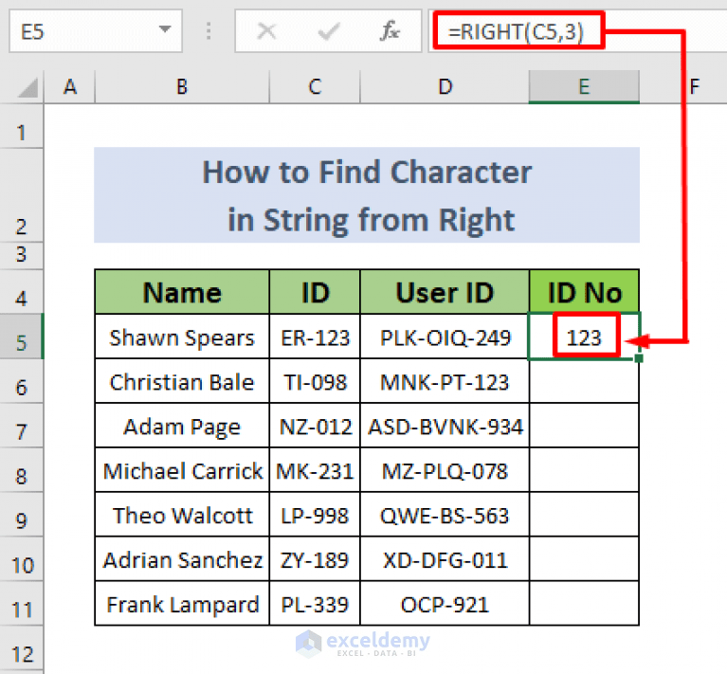Select row 5 header
The width and height of the screenshot is (727, 674).
point(22,337)
